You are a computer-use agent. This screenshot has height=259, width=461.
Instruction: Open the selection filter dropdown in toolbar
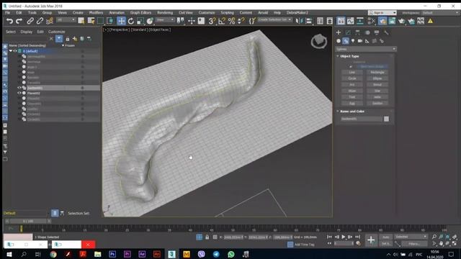click(66, 20)
